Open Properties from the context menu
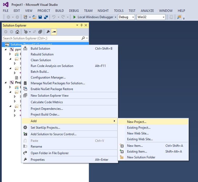198x182 pixels. point(70,160)
